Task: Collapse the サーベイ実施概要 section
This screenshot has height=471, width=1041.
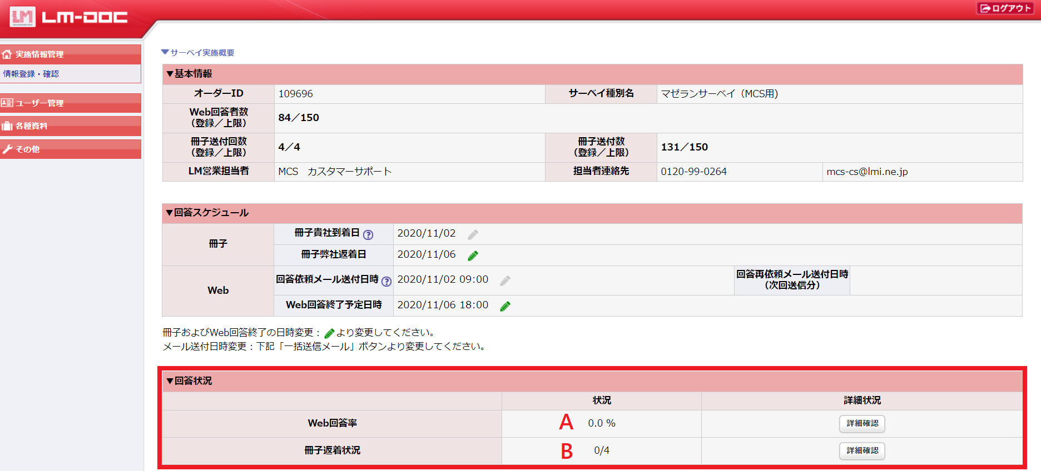Action: point(198,53)
